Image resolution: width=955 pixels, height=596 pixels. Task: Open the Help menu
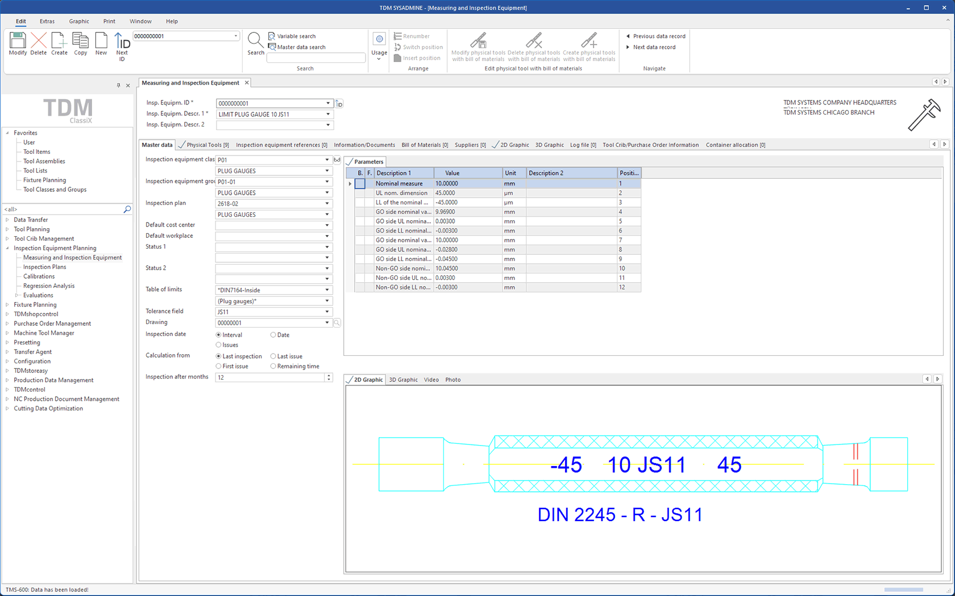(x=172, y=22)
